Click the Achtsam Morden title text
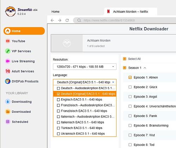The image size is (176, 148). click(99, 41)
